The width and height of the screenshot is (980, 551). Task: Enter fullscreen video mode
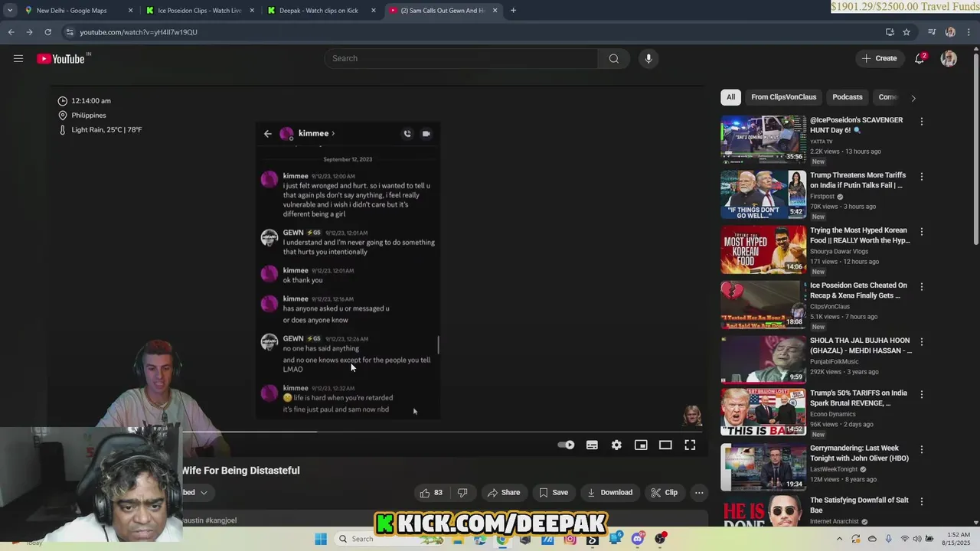click(690, 445)
